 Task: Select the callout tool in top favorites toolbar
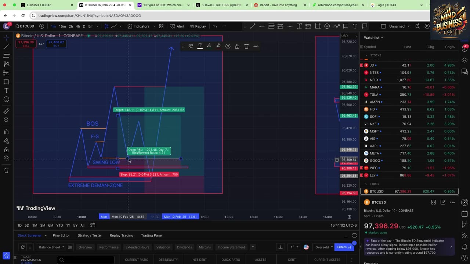tap(346, 26)
